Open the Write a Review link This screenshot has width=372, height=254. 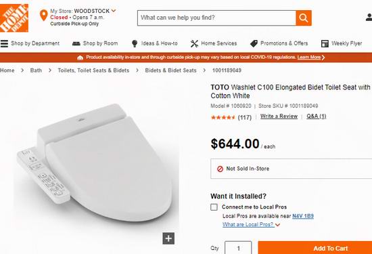[x=279, y=117]
